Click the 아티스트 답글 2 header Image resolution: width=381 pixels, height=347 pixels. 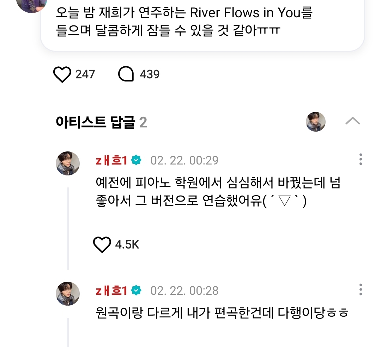click(101, 122)
